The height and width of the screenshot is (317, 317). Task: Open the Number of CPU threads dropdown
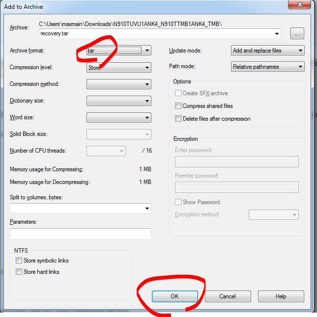[x=106, y=151]
